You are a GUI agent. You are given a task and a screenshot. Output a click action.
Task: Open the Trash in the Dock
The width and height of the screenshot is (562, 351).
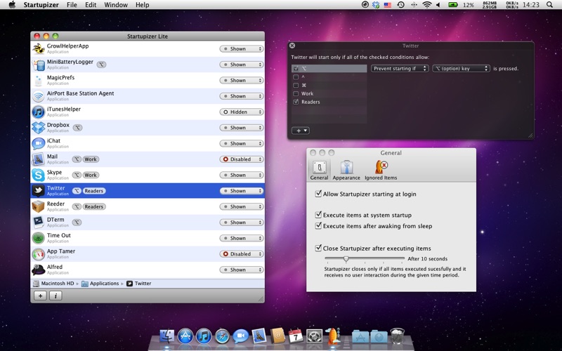point(397,336)
